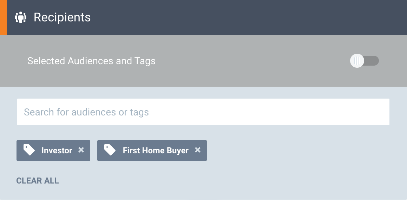
Task: Select the First Home Buyer tag label
Action: click(156, 151)
